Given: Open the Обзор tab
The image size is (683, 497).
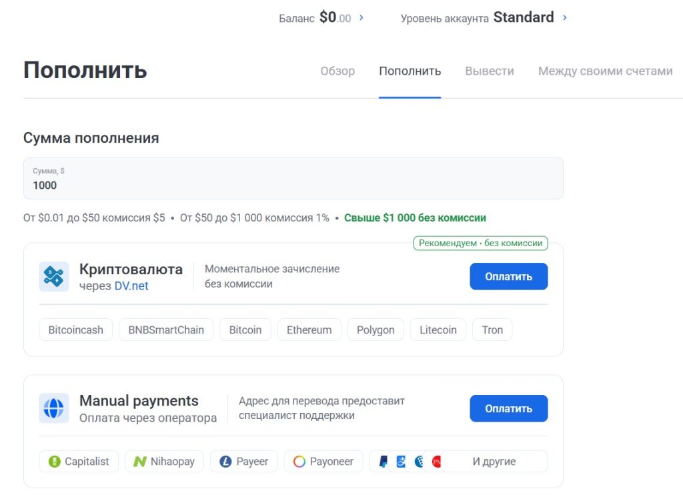Looking at the screenshot, I should (x=337, y=71).
